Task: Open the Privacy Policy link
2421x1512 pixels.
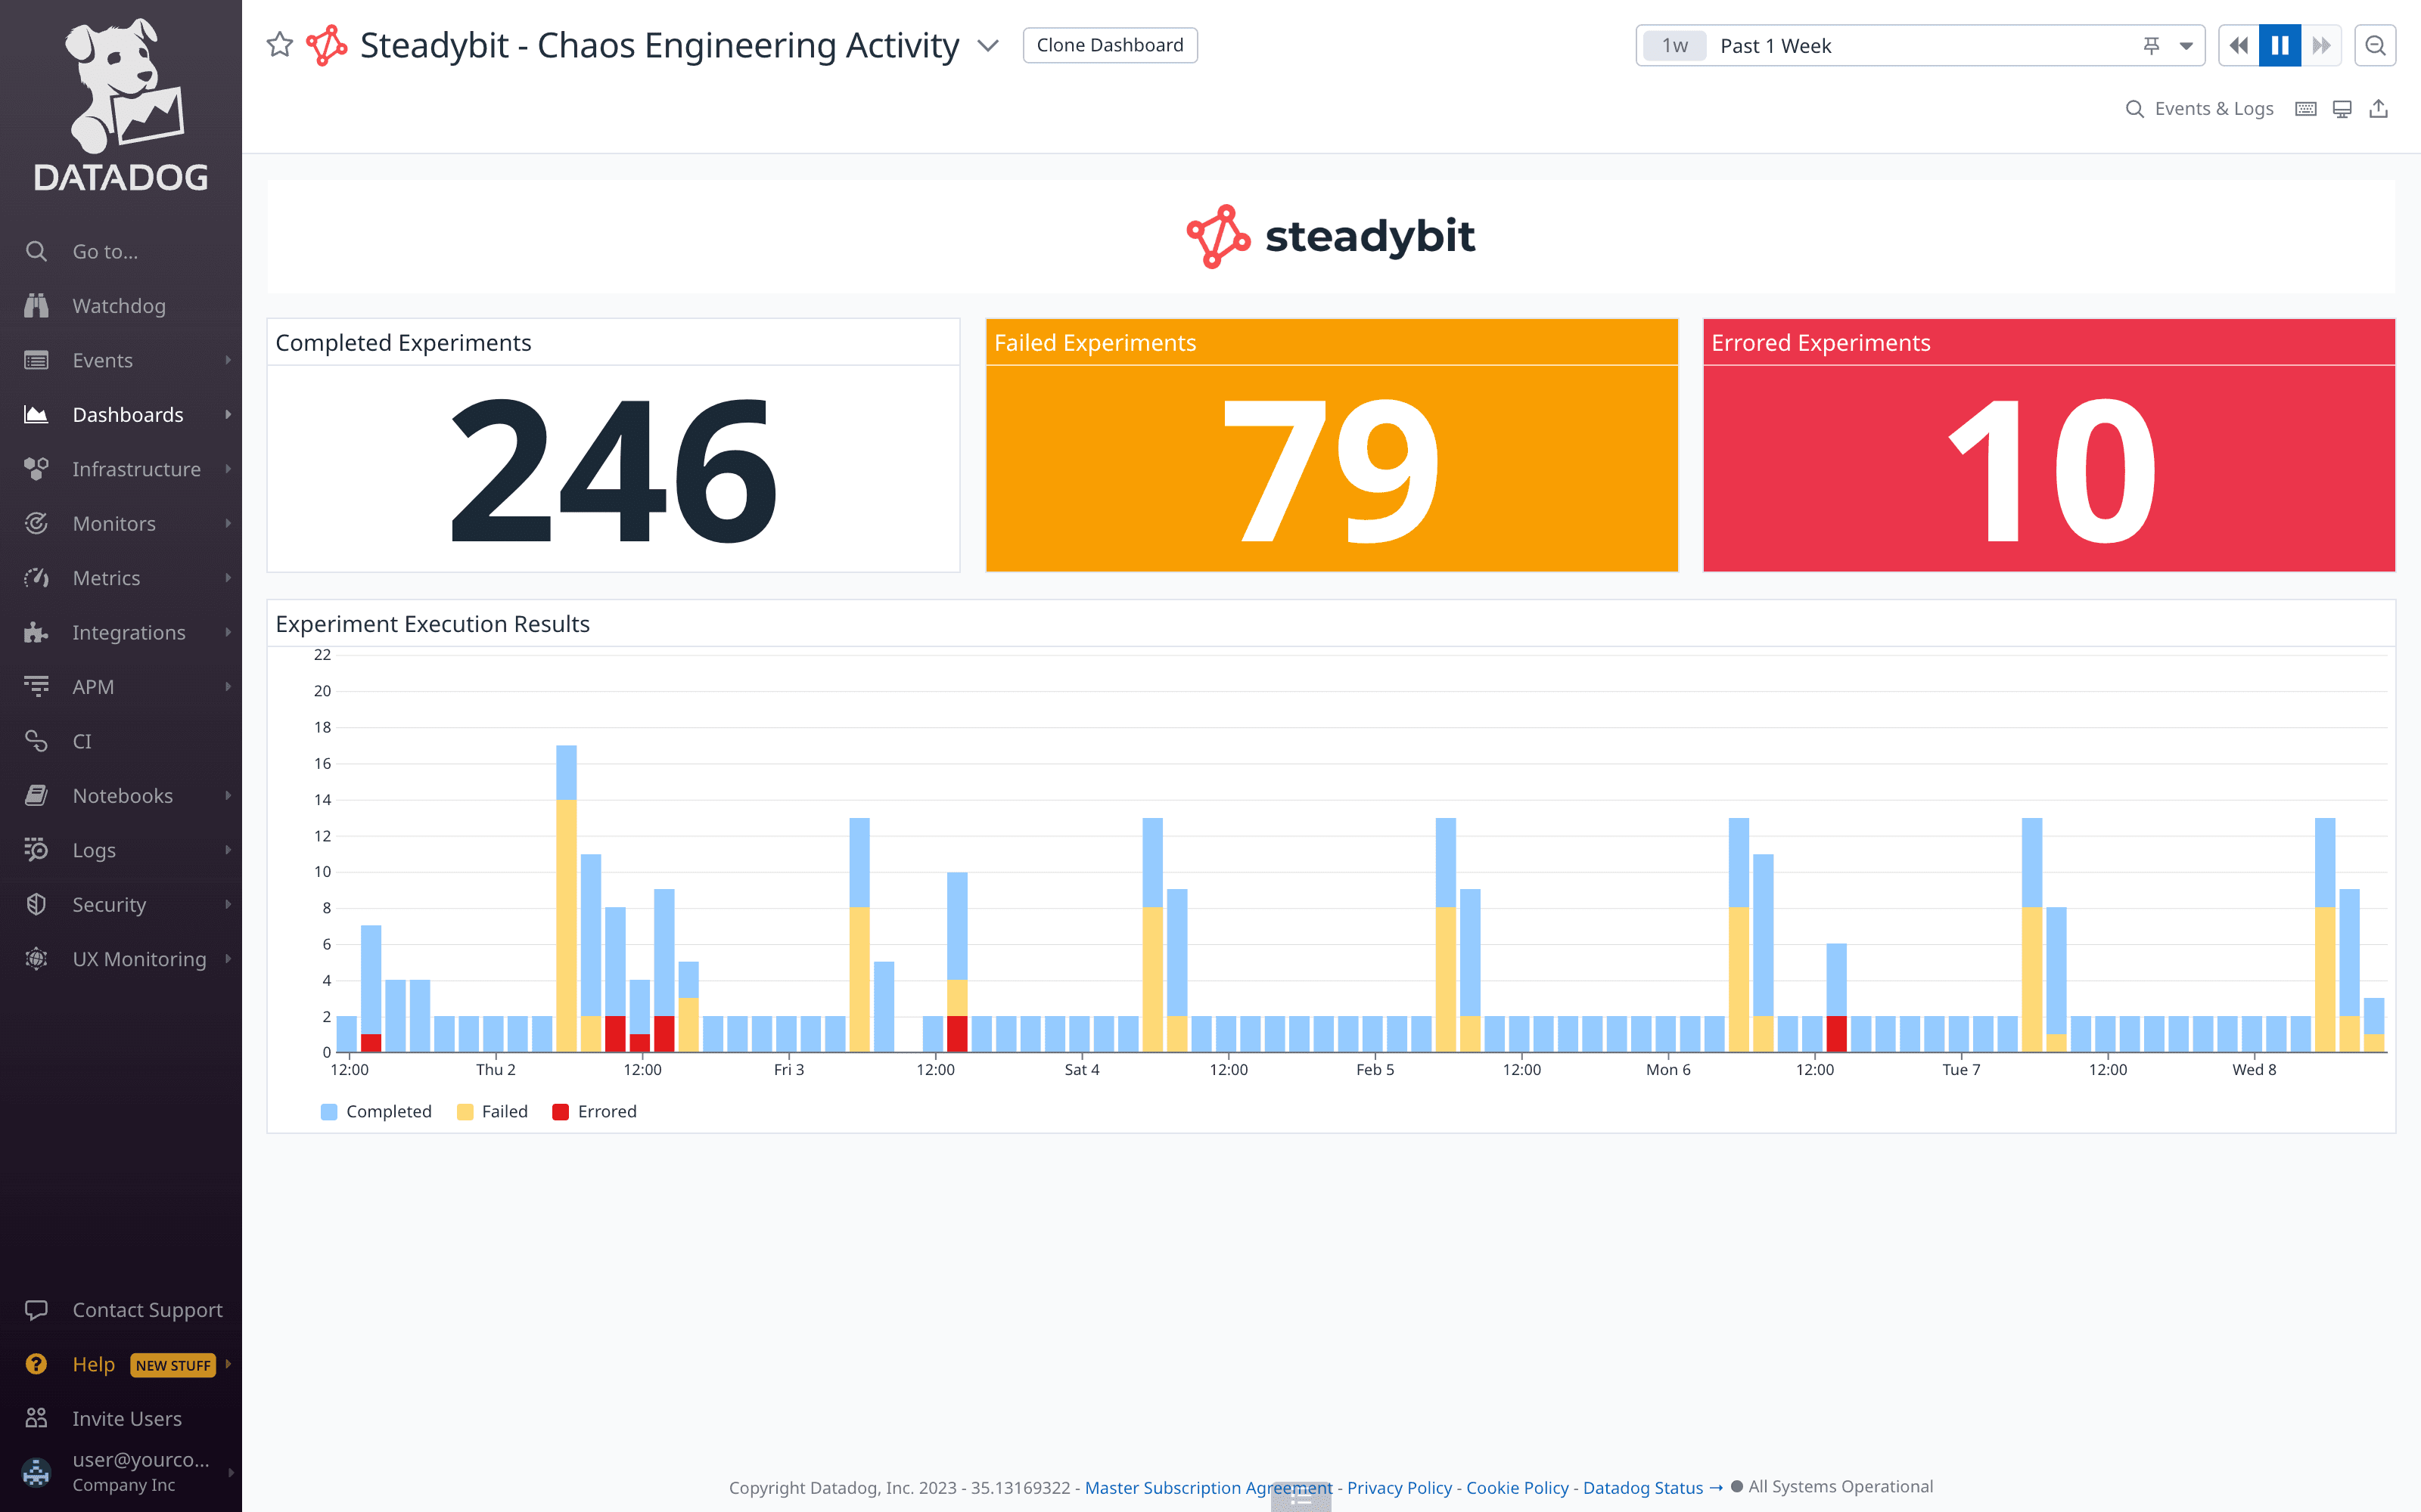Action: [x=1399, y=1487]
